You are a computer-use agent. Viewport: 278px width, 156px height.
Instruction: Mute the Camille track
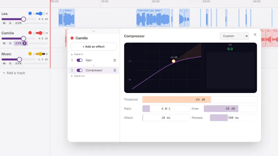coord(4,43)
